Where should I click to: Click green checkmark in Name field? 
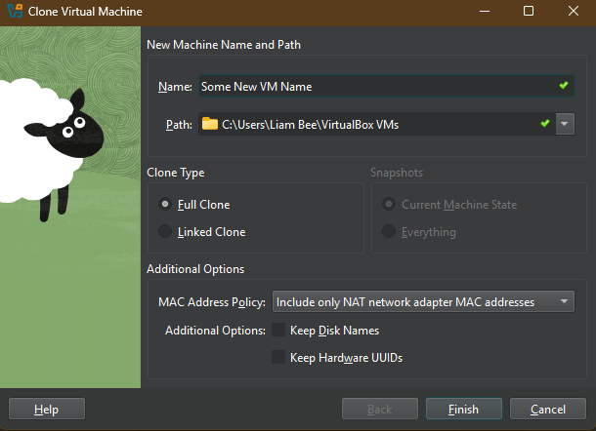click(564, 86)
